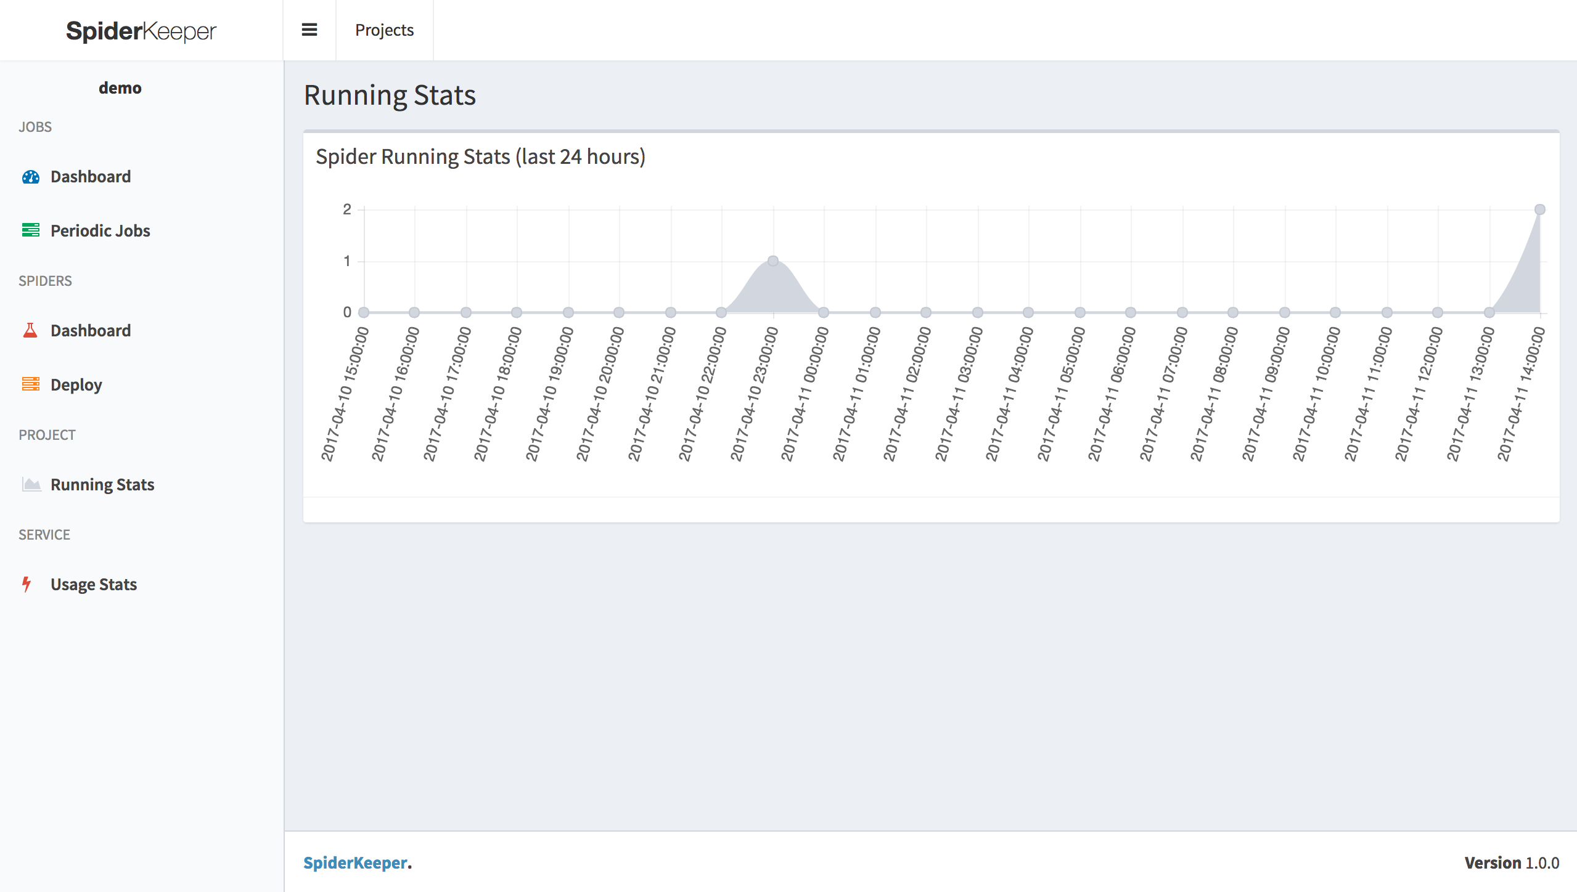Click the SpiderKeeper logo in header

[x=141, y=31]
